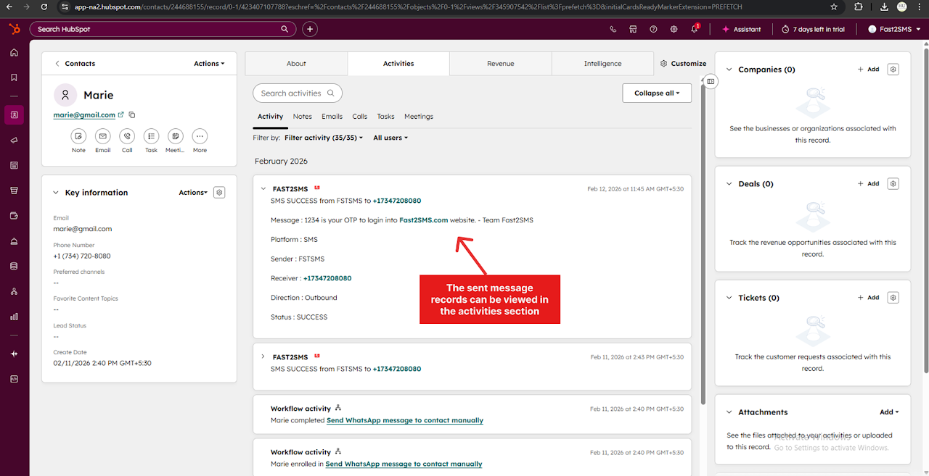The width and height of the screenshot is (929, 476).
Task: Click the plus create button beside search
Action: (x=310, y=29)
